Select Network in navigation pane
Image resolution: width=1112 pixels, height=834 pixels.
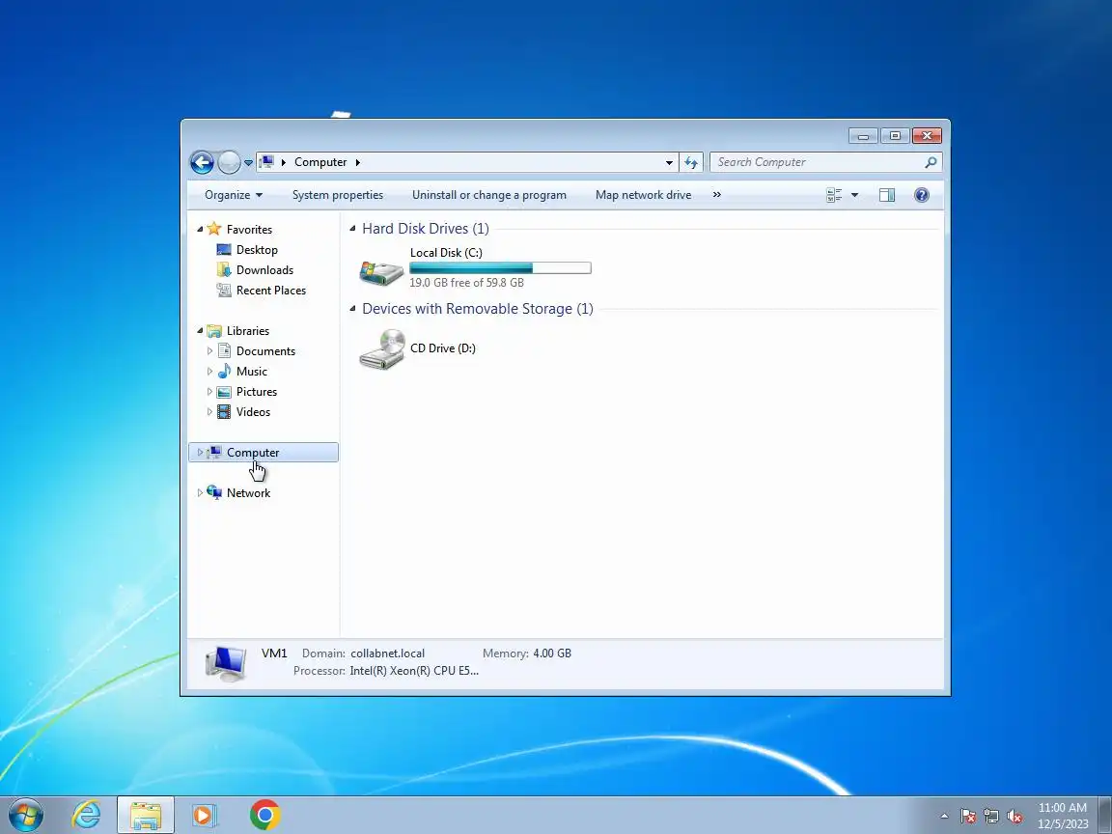[x=248, y=493]
